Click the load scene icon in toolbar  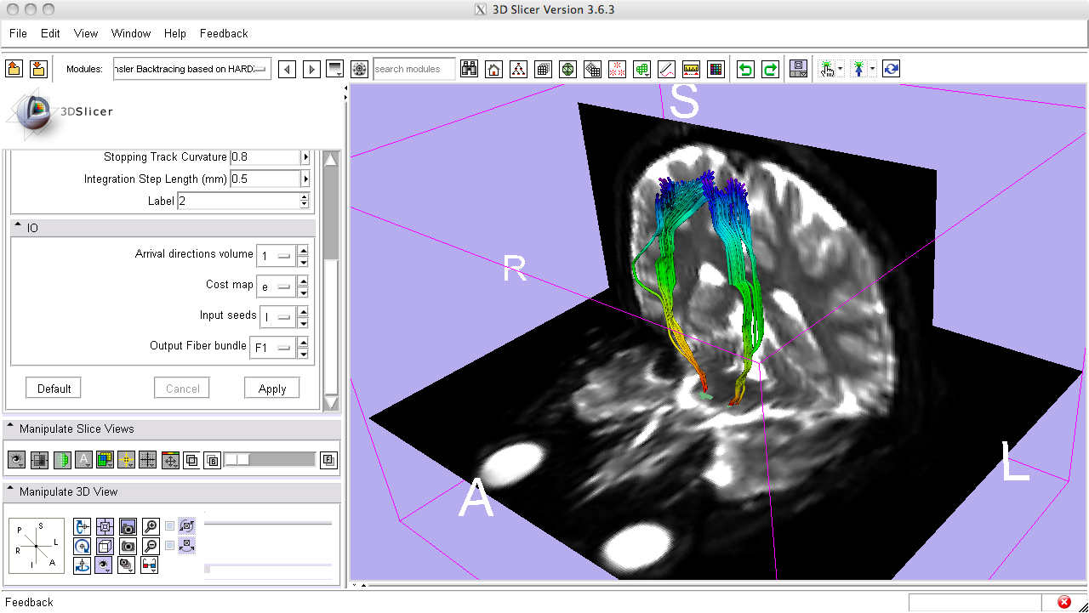point(14,69)
